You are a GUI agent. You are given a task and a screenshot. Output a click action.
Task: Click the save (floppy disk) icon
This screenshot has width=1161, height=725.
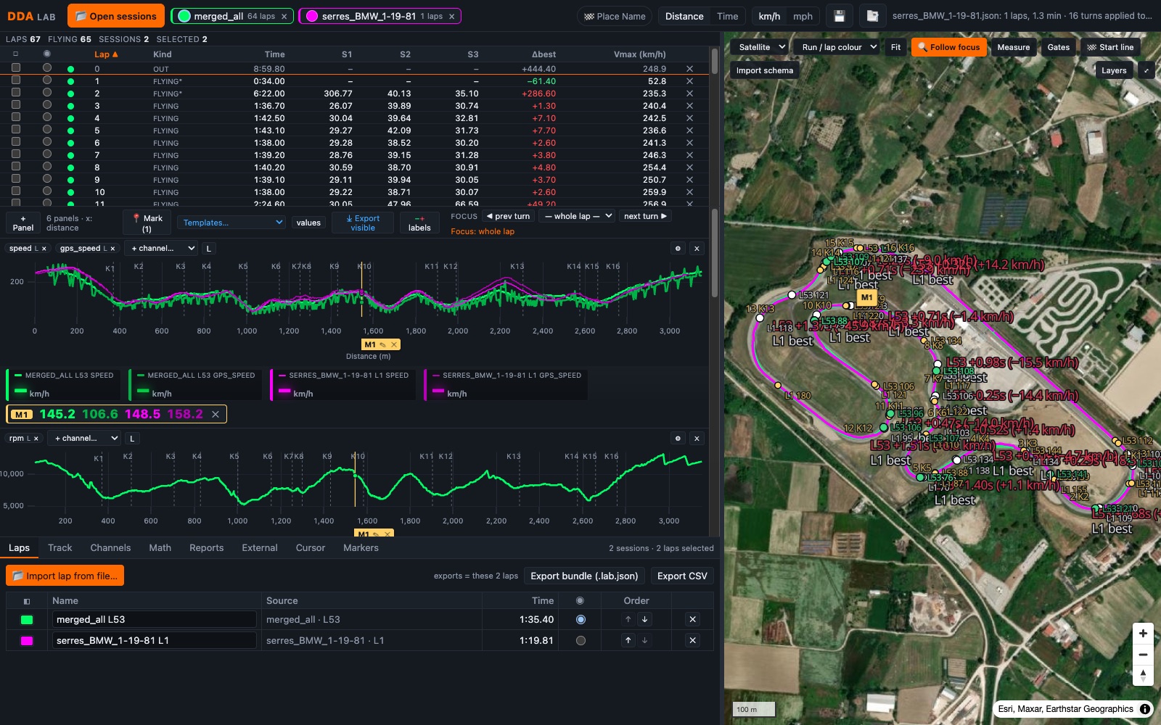[840, 16]
